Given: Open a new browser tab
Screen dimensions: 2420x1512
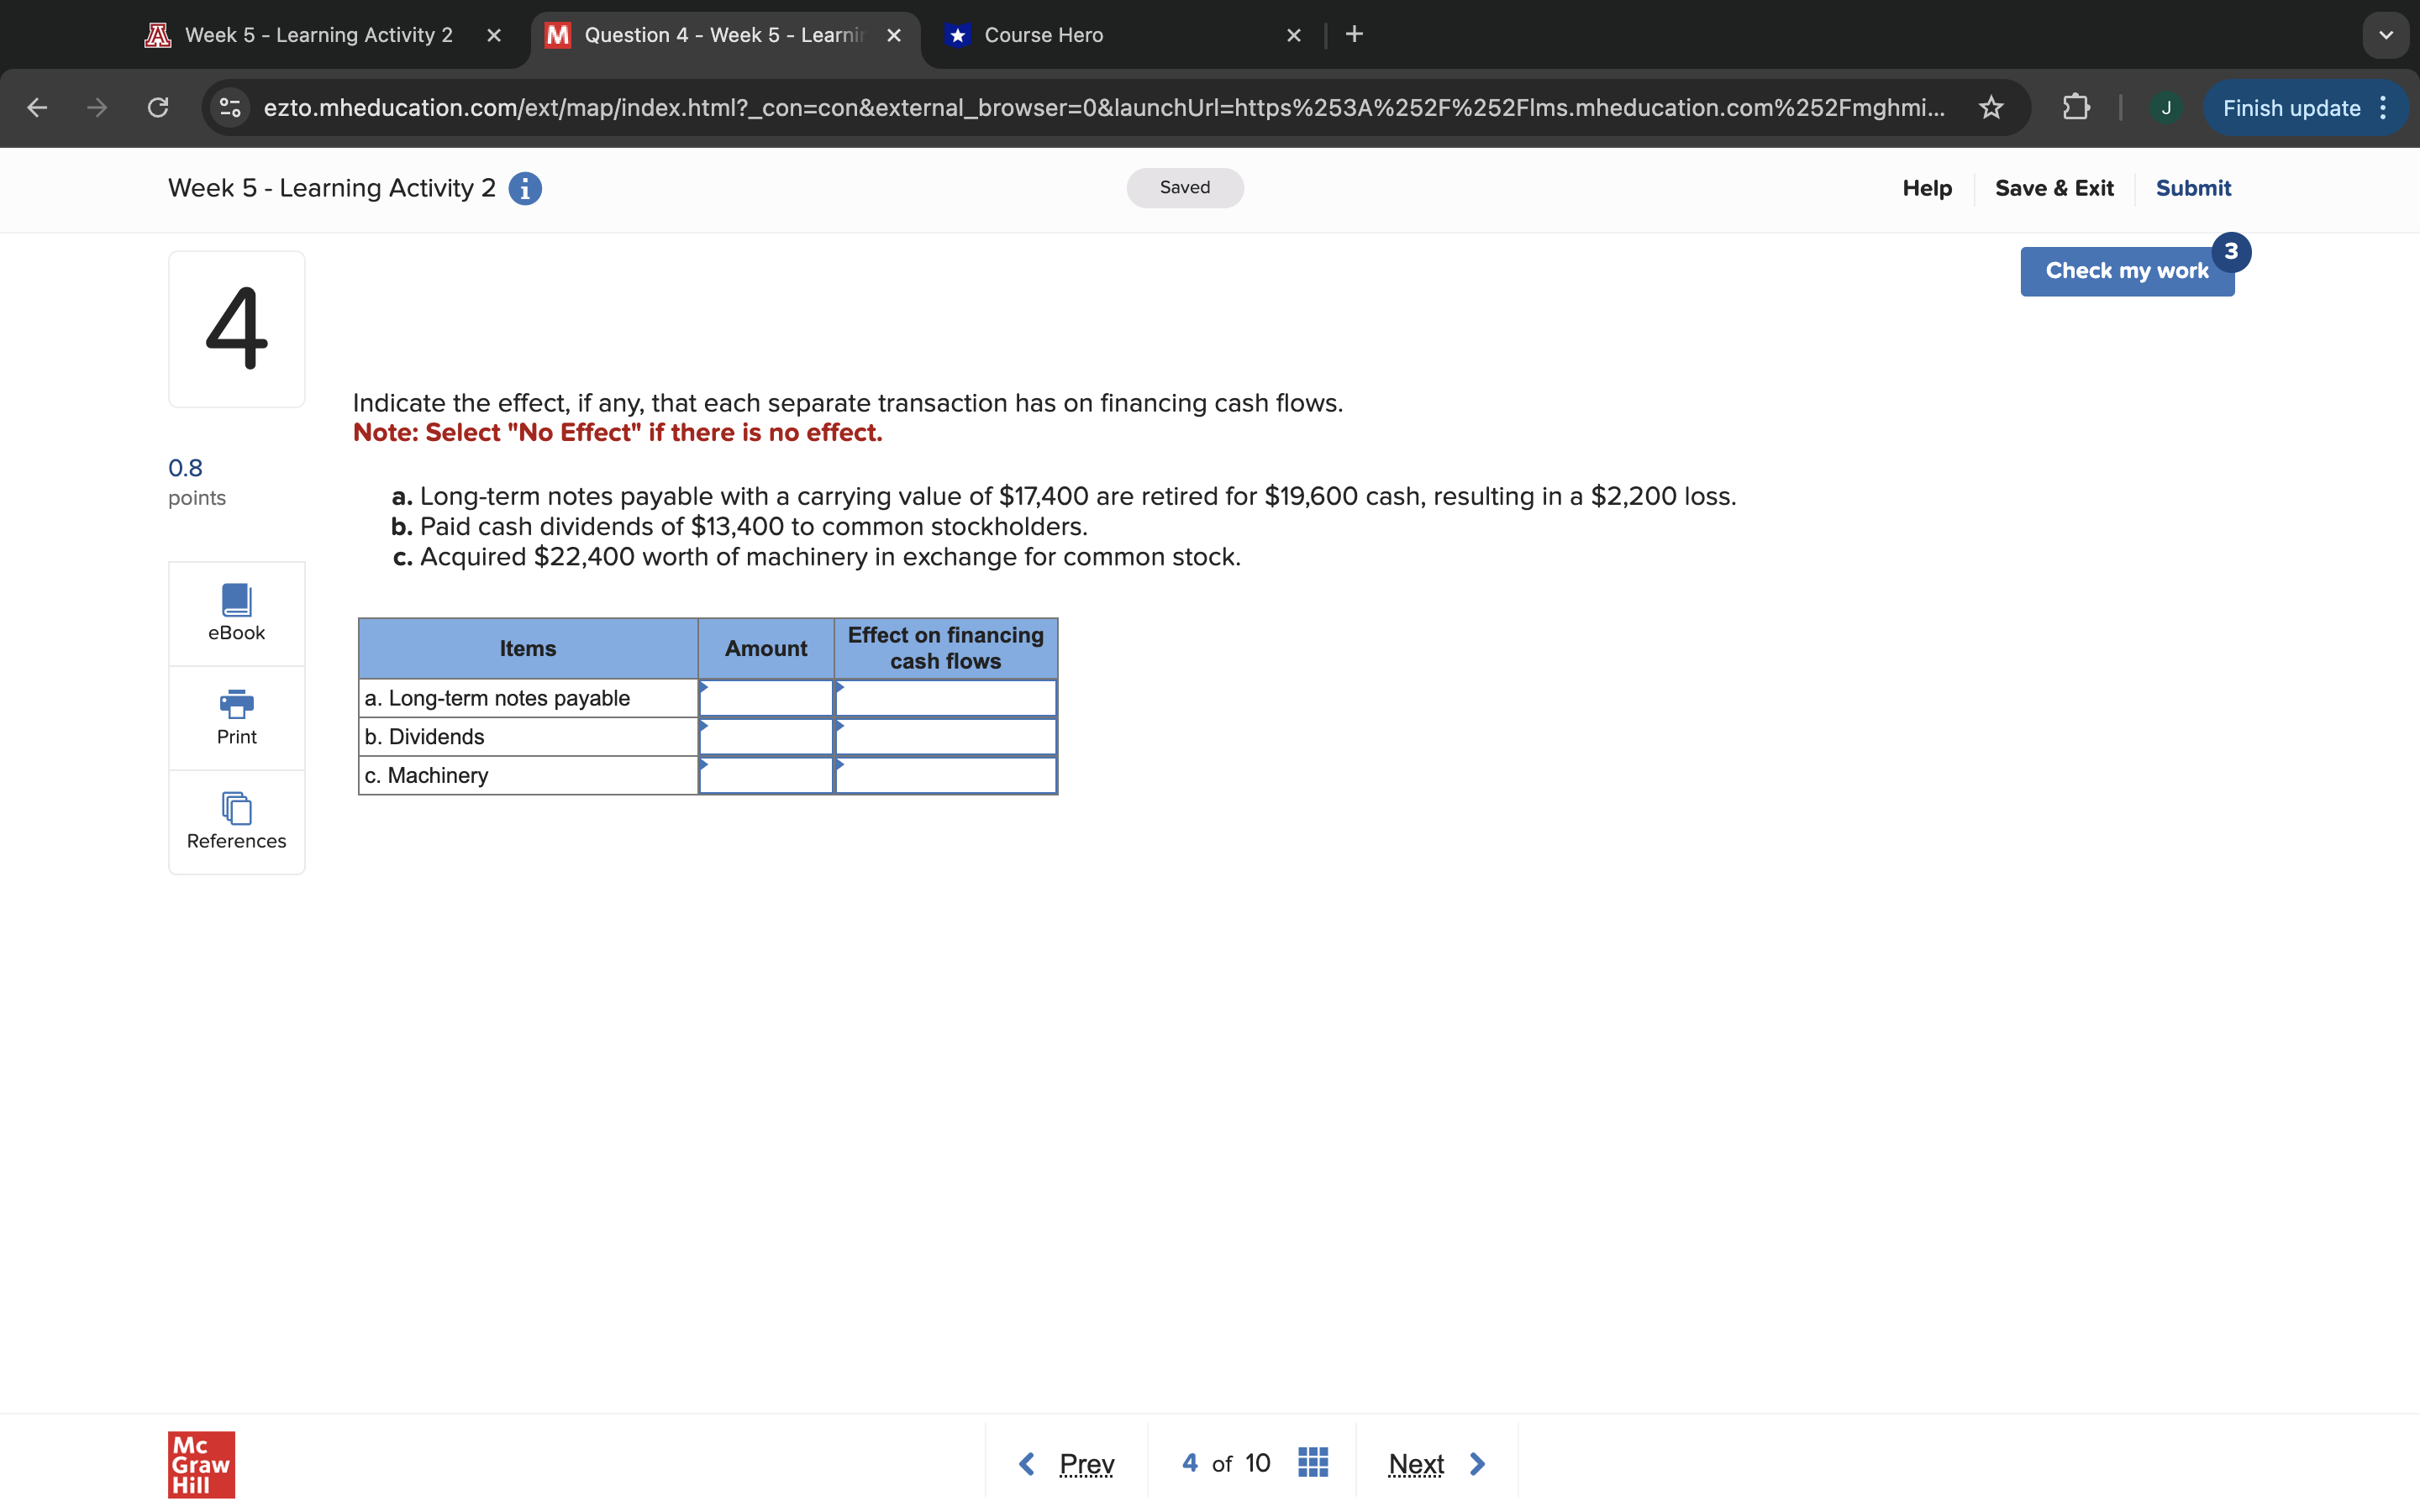Looking at the screenshot, I should [x=1354, y=34].
